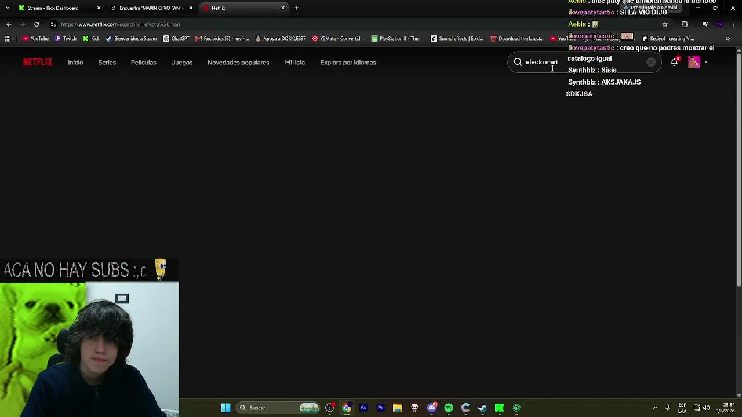
Task: Click the search field containing 'efecto mari'
Action: tap(584, 62)
